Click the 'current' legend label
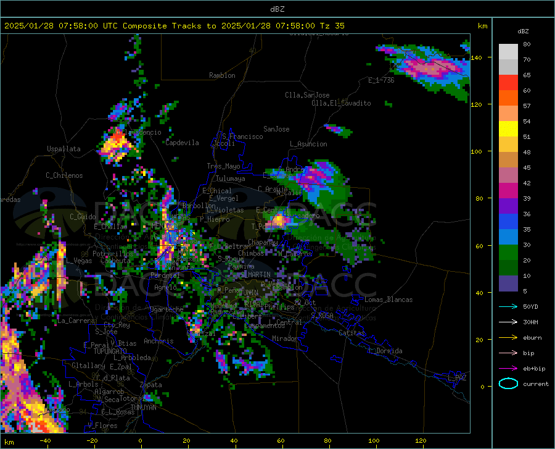 [536, 384]
